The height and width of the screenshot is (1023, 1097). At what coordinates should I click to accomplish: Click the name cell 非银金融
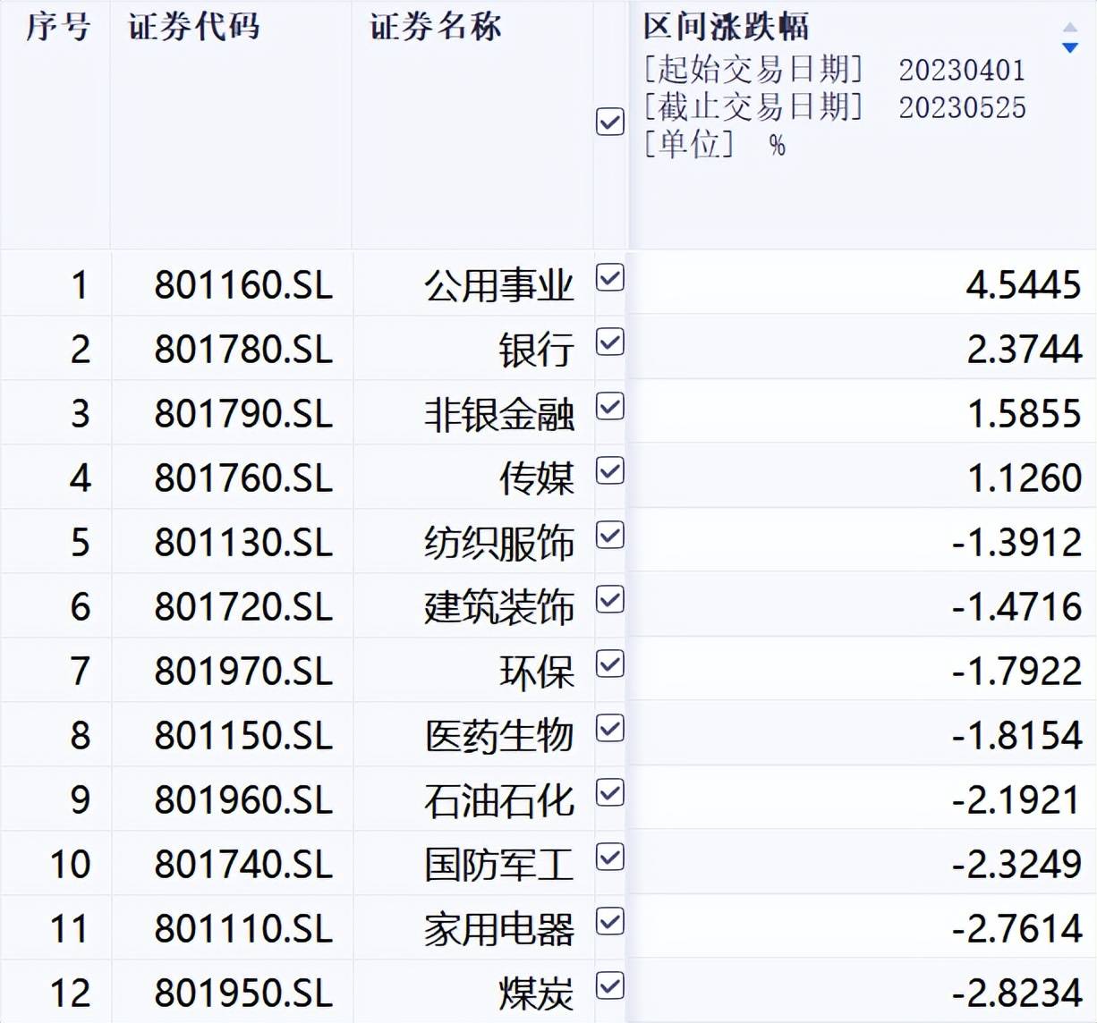[499, 414]
